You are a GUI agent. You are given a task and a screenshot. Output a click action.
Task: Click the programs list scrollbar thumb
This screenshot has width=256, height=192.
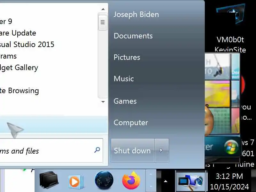tap(103, 22)
